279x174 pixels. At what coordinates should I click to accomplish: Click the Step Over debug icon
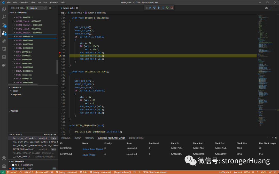click(x=154, y=8)
